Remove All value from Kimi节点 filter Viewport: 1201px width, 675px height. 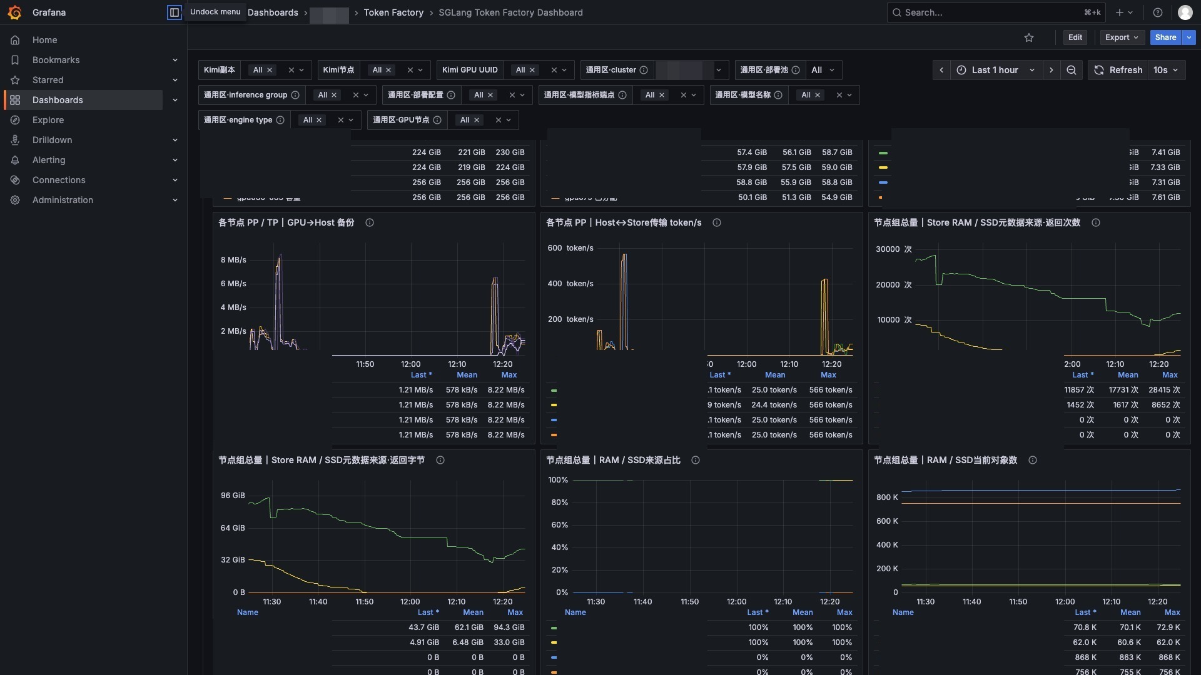388,70
